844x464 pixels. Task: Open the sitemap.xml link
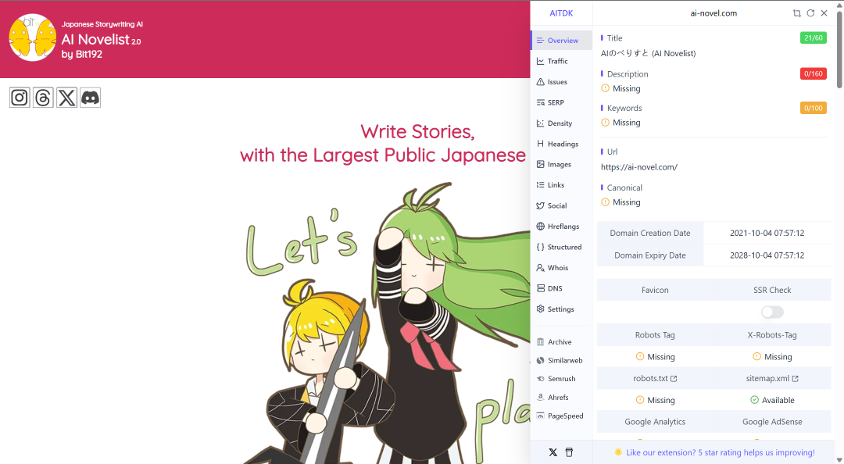point(772,378)
